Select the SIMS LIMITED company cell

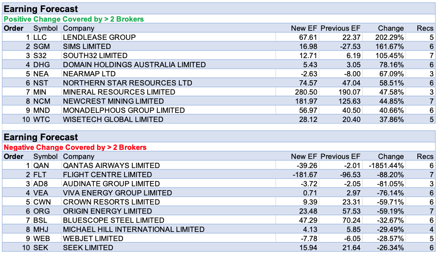pos(87,47)
